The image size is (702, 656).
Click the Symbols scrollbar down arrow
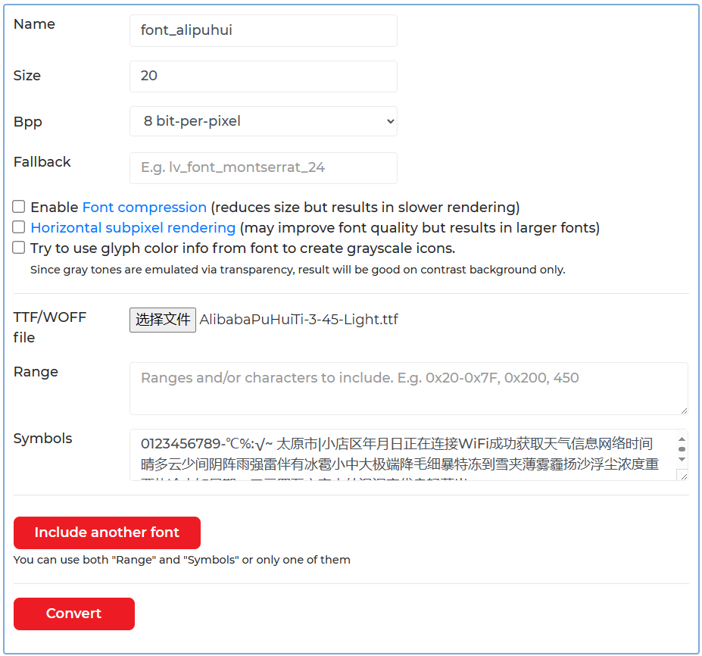(x=682, y=459)
